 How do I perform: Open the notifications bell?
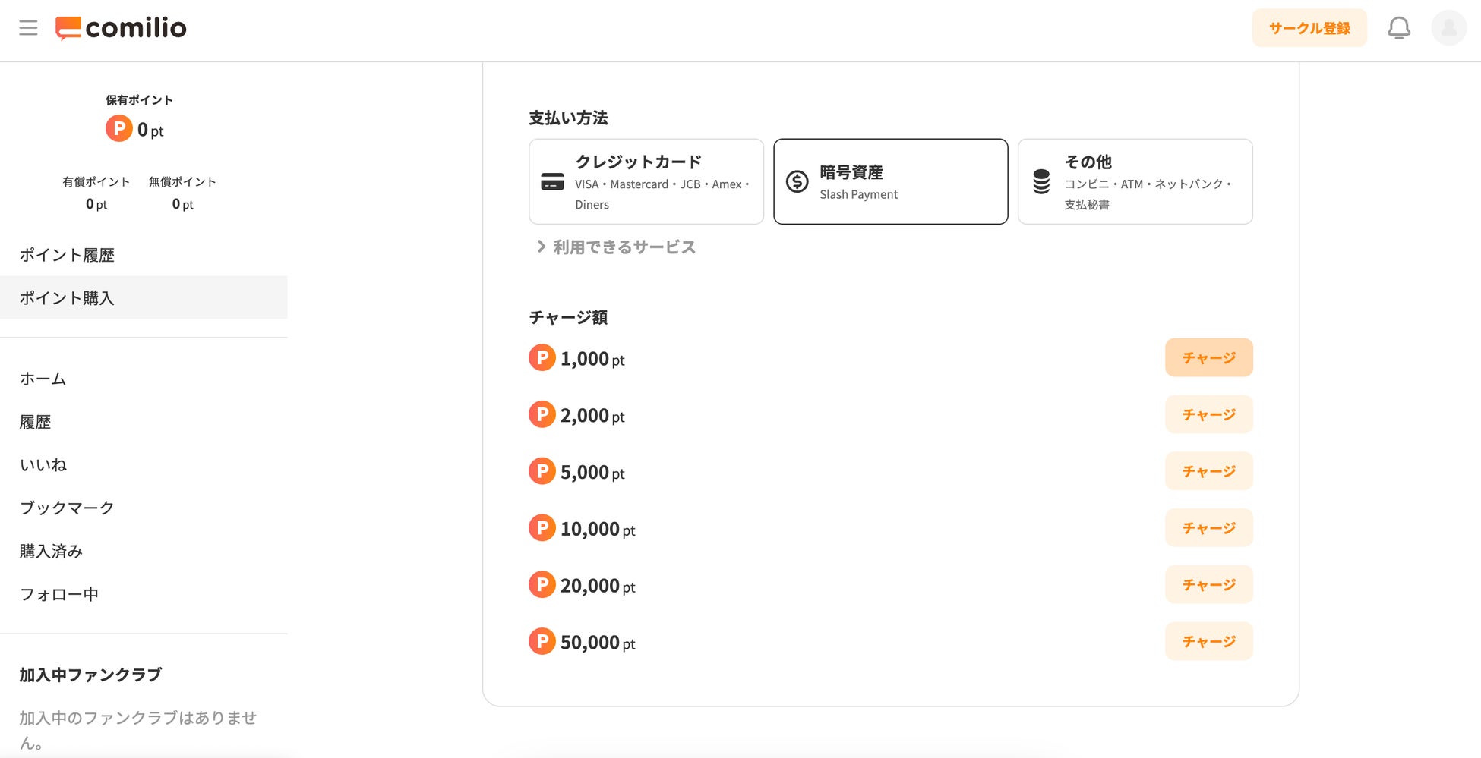pyautogui.click(x=1398, y=28)
